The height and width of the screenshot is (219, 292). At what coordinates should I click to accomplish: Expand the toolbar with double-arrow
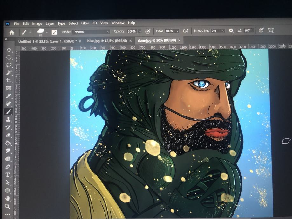click(x=6, y=39)
